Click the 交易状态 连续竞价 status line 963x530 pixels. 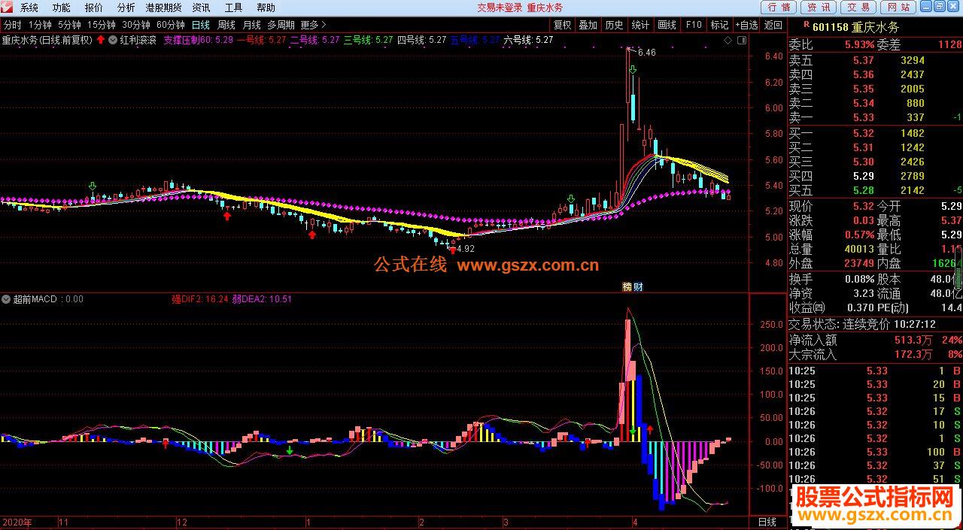click(x=861, y=324)
